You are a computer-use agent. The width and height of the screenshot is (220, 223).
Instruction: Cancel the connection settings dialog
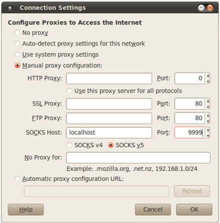point(153,210)
